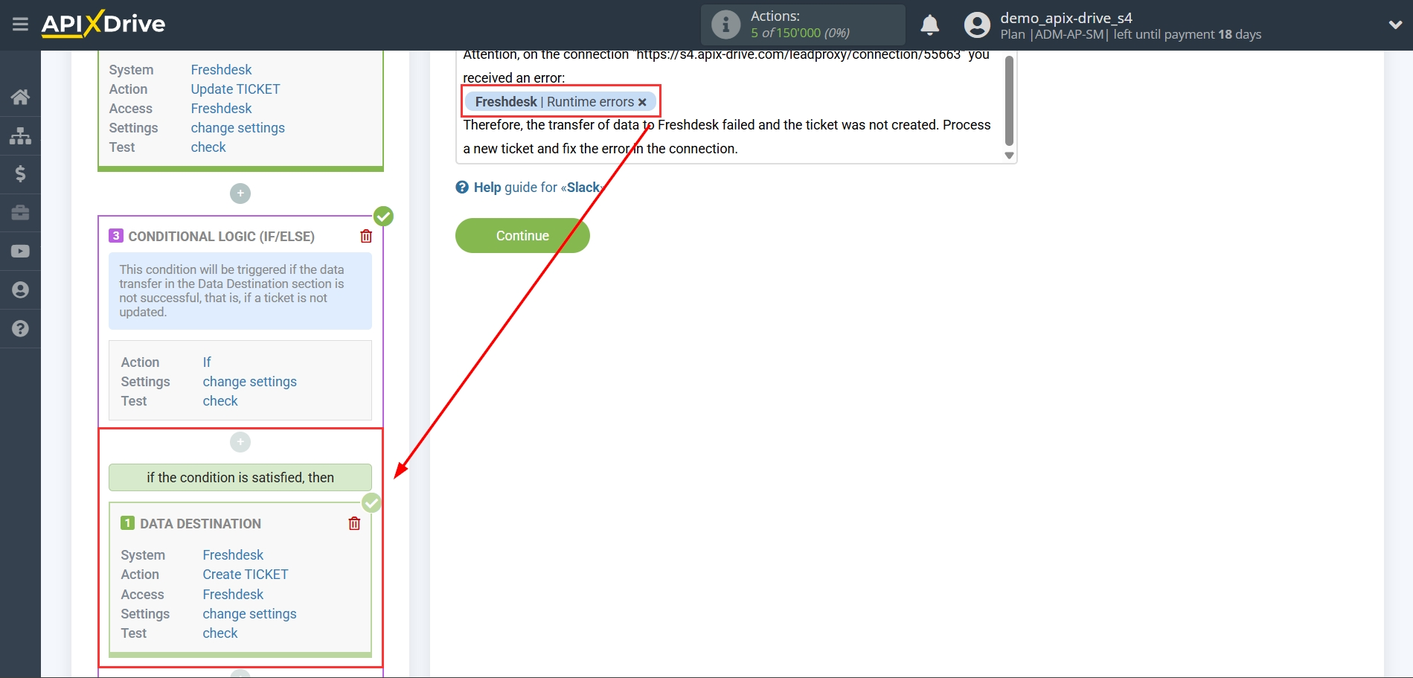Click green checkmark on Data Destination block
This screenshot has width=1413, height=678.
point(371,503)
